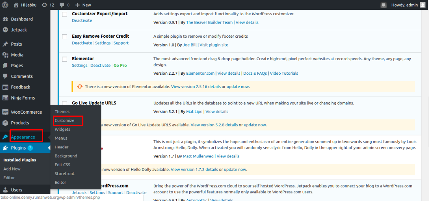Deactivate the Customizer Export/Import plugin

(82, 21)
